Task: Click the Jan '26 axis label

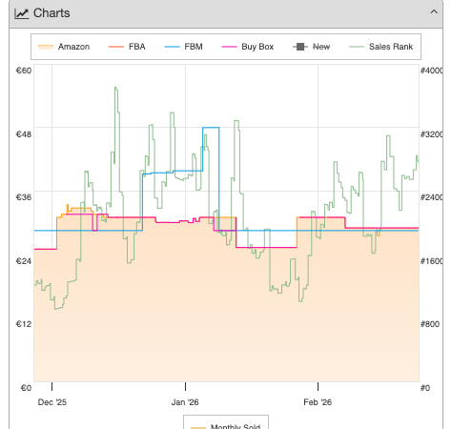Action: 185,402
